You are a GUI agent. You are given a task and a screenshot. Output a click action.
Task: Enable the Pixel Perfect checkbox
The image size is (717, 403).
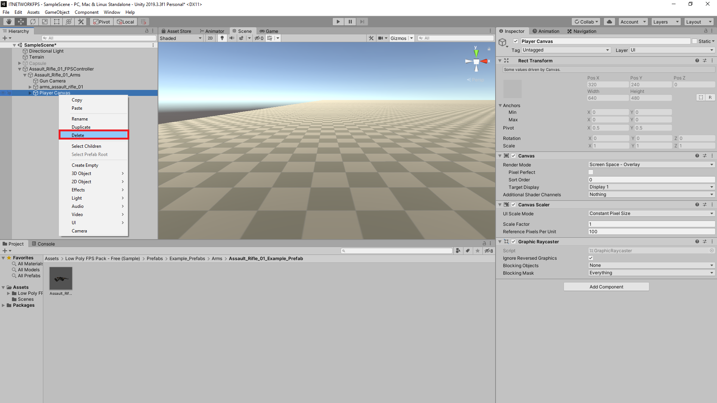(591, 172)
